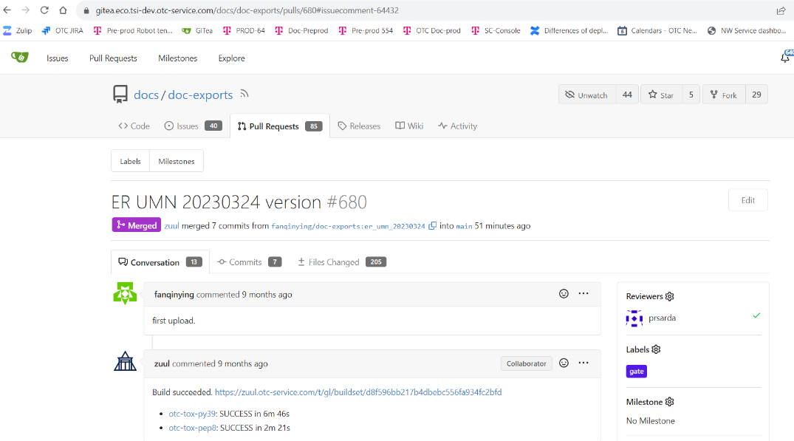Fork the doc-exports repository
Screen dimensions: 794x441
point(723,95)
